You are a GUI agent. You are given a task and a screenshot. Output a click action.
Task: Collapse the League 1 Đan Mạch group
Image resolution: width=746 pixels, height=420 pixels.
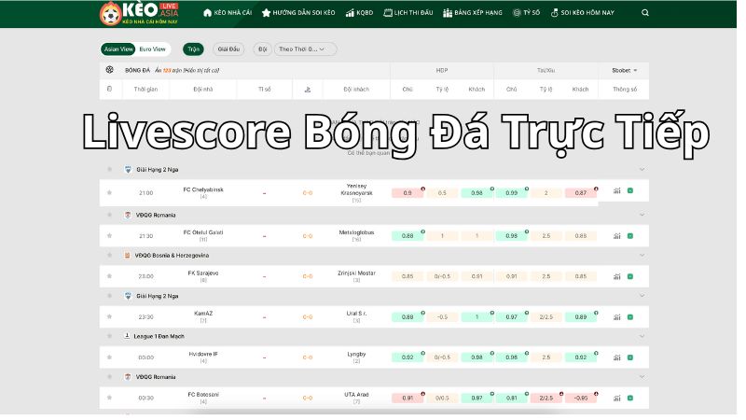pyautogui.click(x=642, y=336)
